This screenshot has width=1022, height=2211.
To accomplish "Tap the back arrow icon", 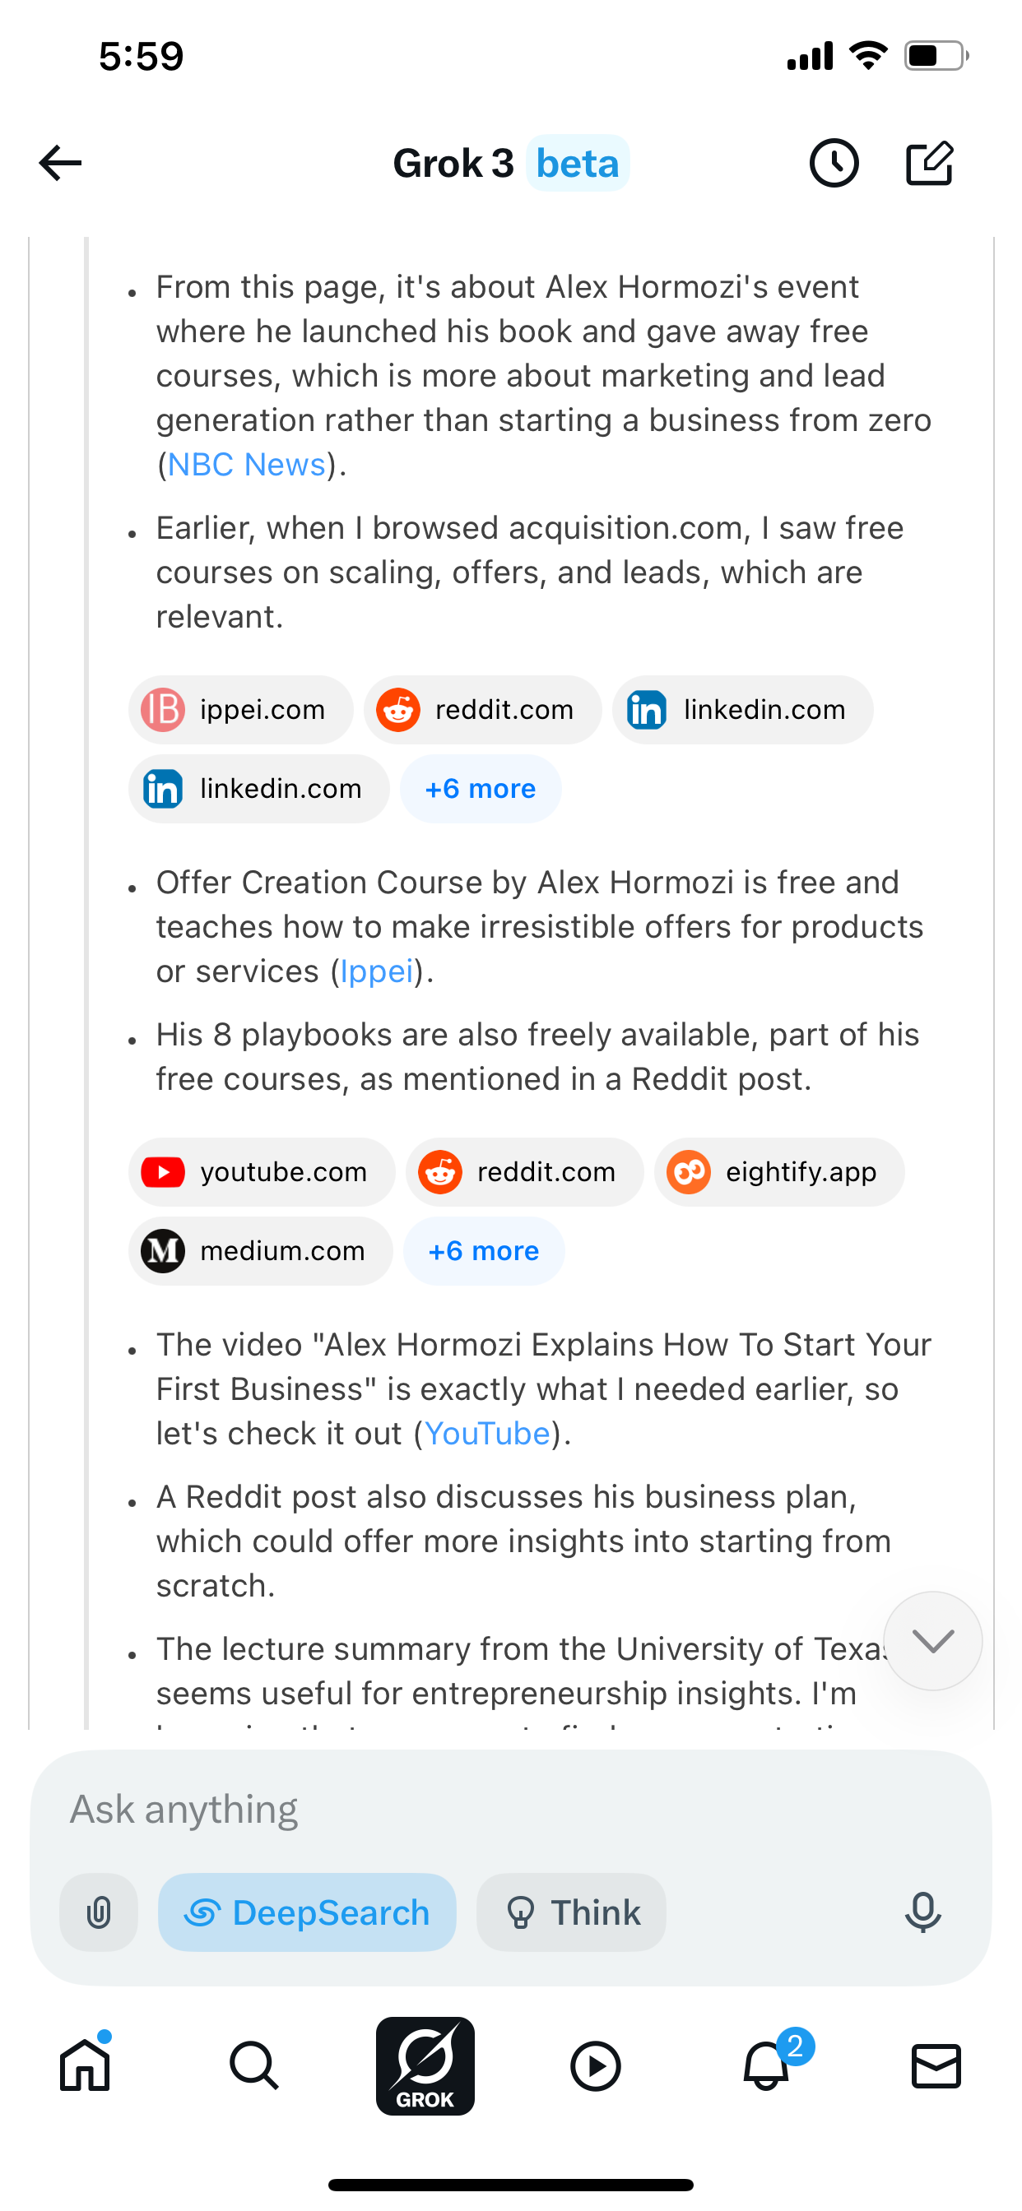I will pos(60,163).
